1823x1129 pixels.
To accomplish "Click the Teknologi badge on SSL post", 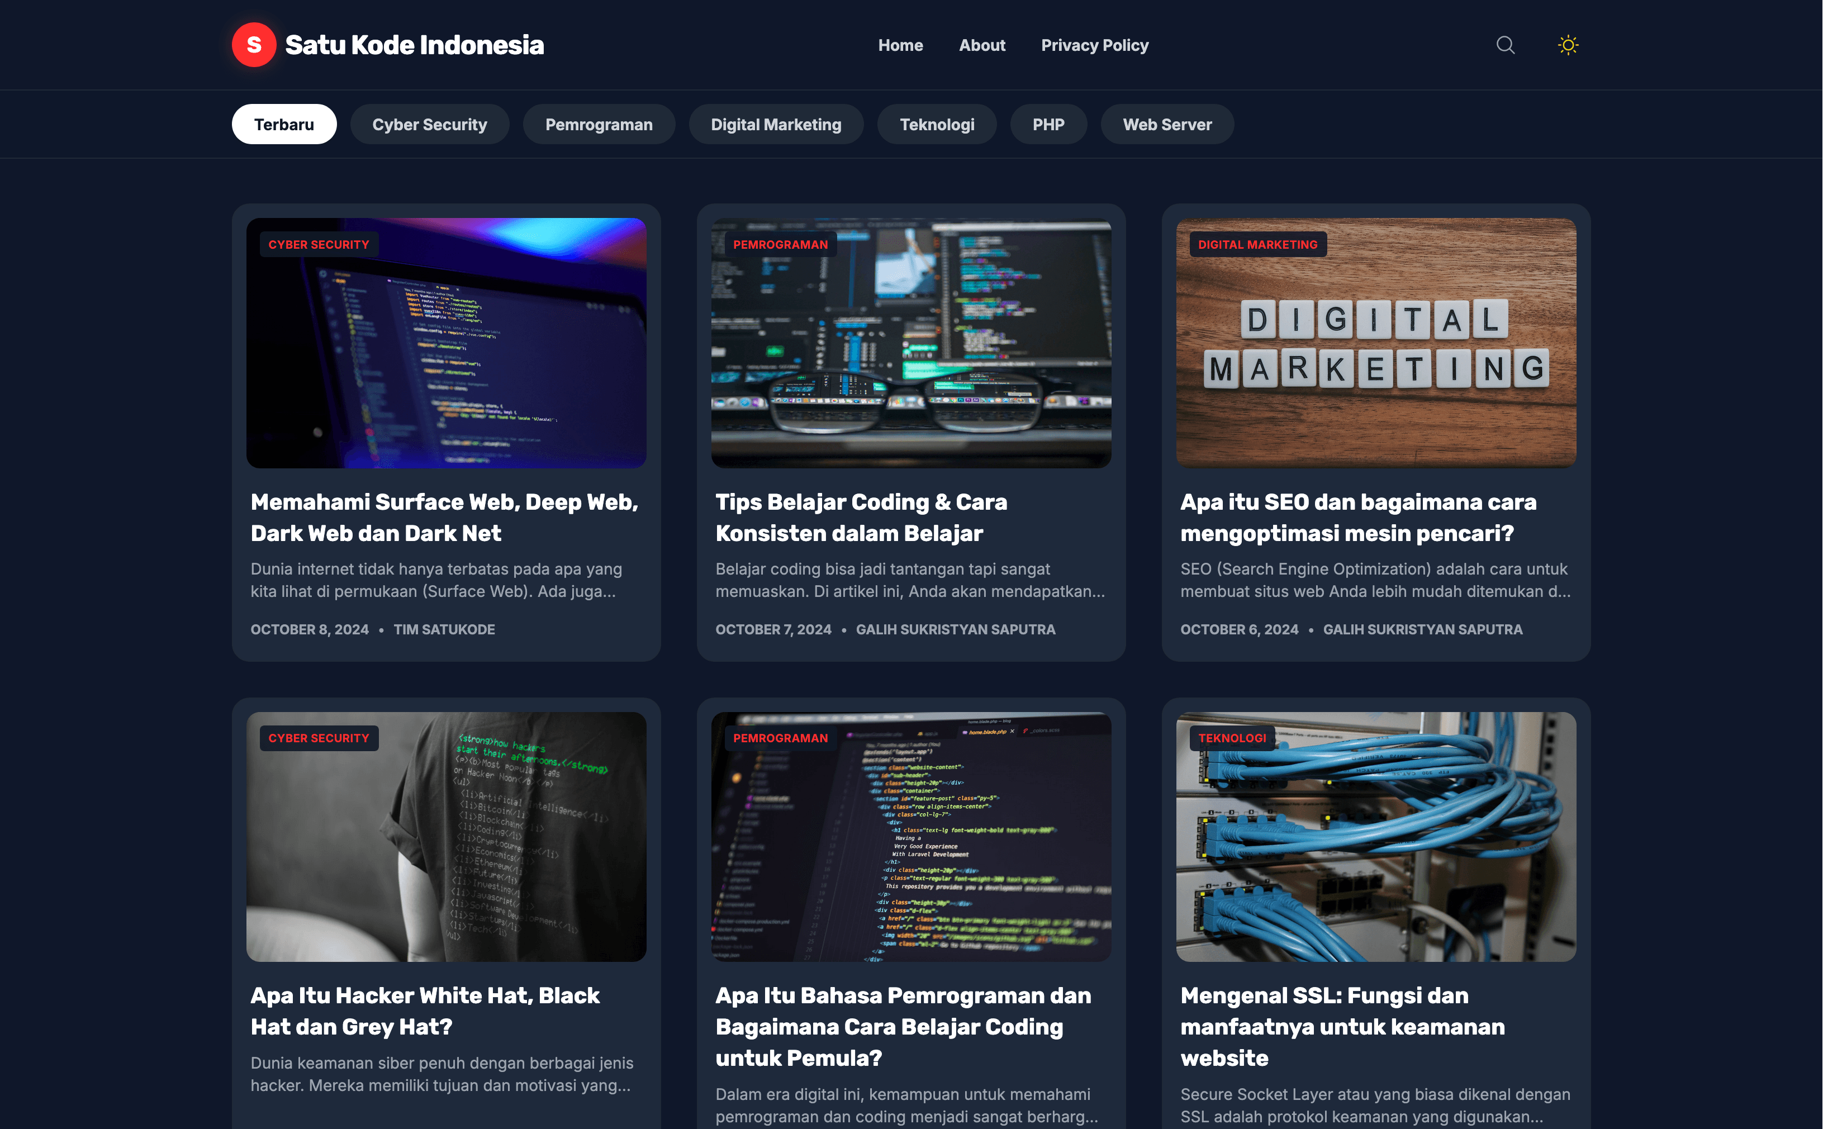I will click(1232, 738).
